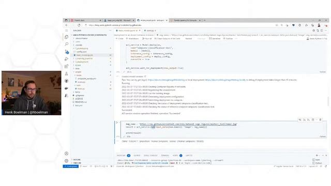Open the LICENSE file
Viewport: 331px width, 186px height.
point(79,99)
